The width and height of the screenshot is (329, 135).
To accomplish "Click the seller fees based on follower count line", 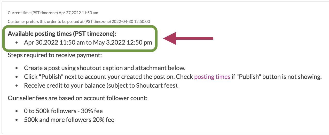I will coord(77,98).
